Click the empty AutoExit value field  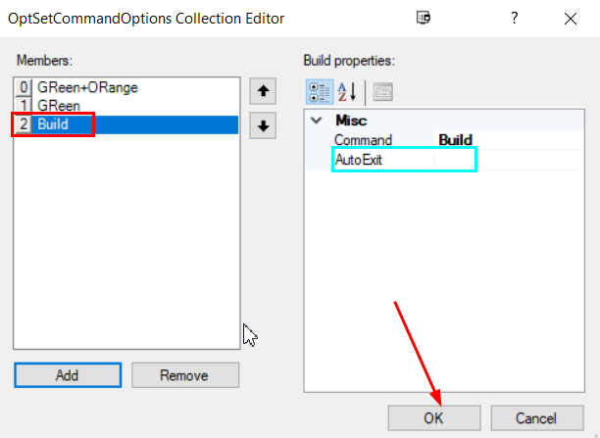coord(510,158)
